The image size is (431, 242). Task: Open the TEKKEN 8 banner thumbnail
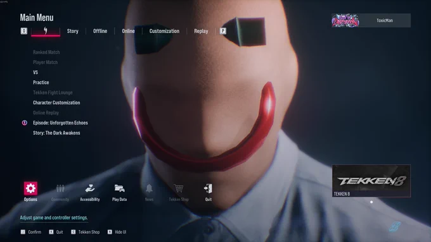pyautogui.click(x=371, y=181)
